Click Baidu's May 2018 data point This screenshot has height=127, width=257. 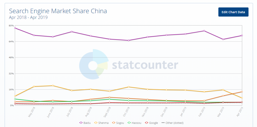click(34, 35)
